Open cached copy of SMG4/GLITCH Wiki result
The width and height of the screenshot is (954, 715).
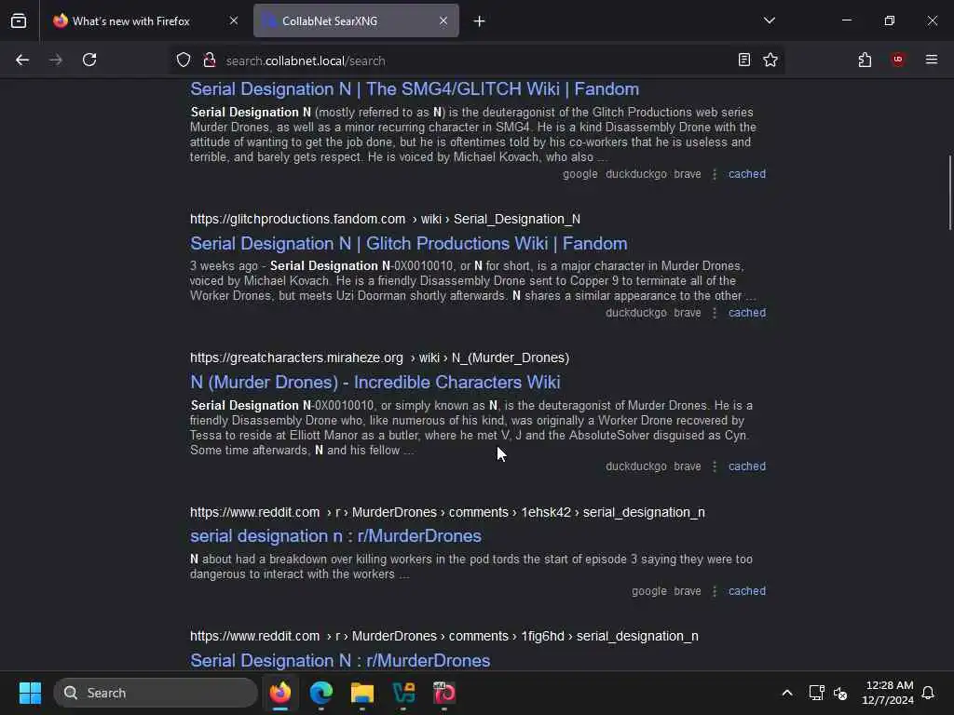[x=746, y=174]
